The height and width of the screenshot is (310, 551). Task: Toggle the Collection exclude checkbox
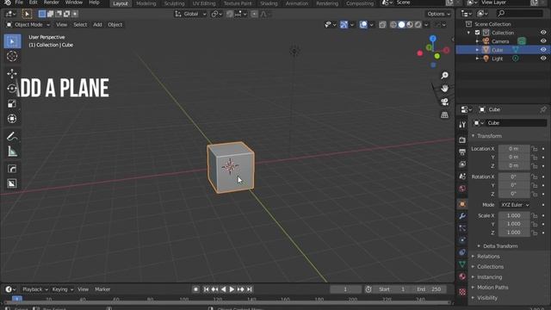(477, 33)
